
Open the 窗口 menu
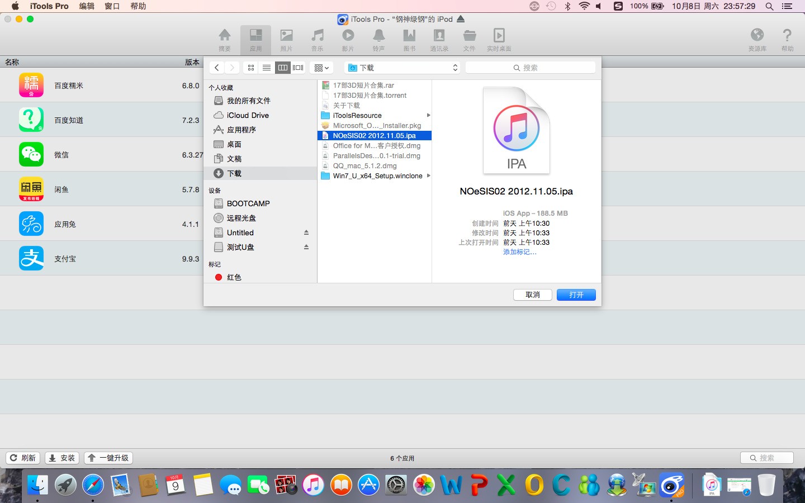point(112,6)
